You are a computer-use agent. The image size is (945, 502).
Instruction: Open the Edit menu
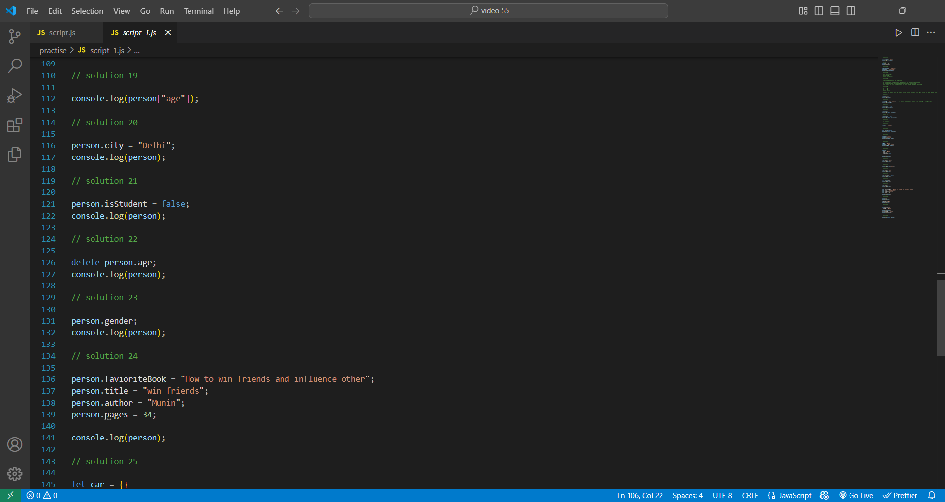[55, 11]
